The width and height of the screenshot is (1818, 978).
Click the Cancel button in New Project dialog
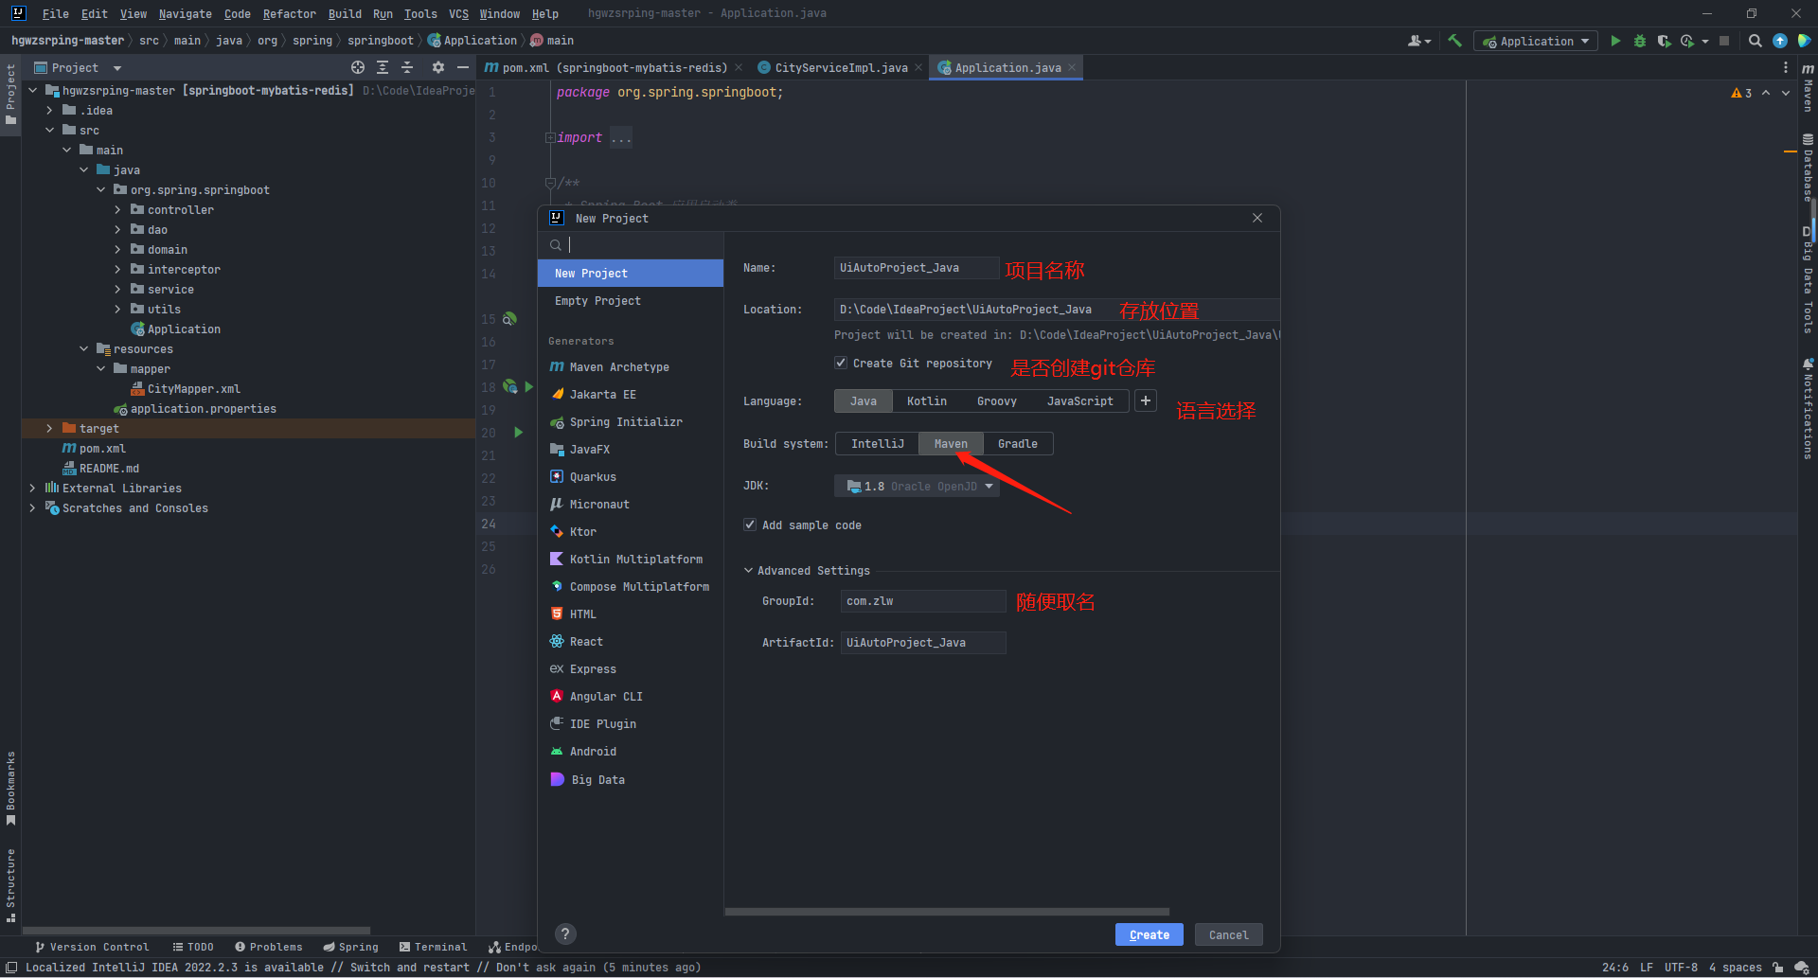[1228, 934]
